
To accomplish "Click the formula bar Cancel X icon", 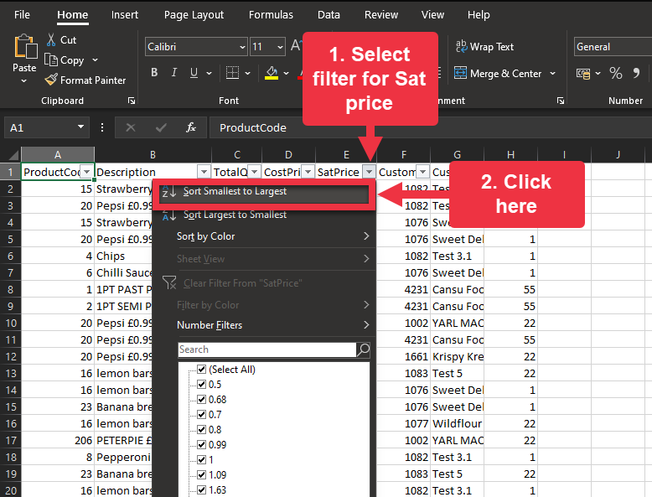I will pos(131,127).
